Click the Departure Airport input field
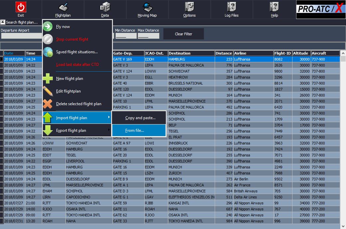 (21, 36)
